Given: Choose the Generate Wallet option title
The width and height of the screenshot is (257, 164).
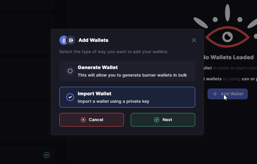Looking at the screenshot, I should tap(98, 67).
